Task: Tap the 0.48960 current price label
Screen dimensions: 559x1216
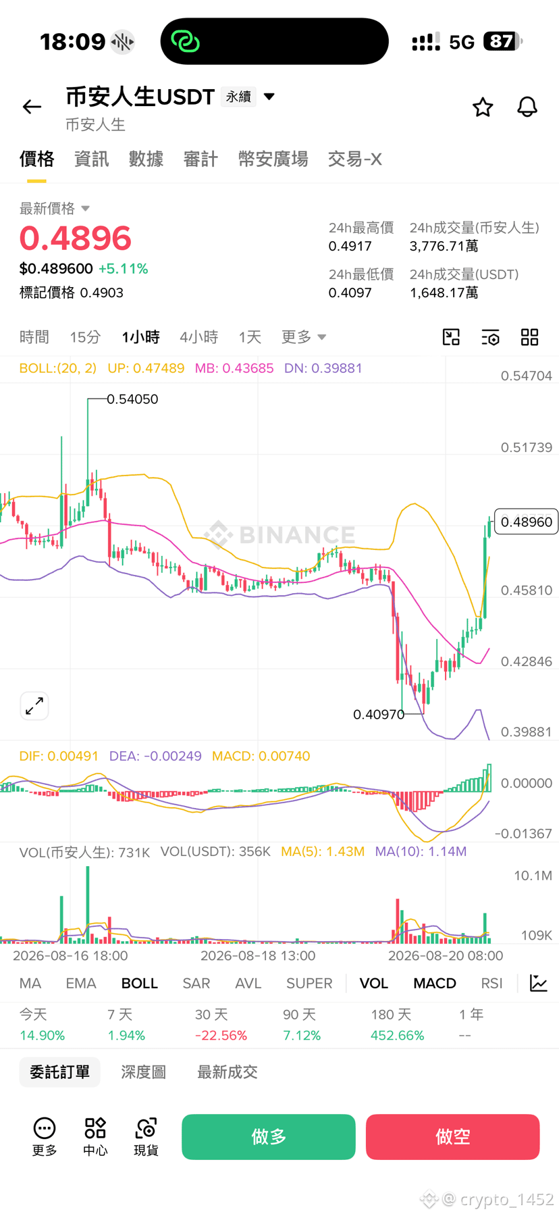Action: point(527,522)
